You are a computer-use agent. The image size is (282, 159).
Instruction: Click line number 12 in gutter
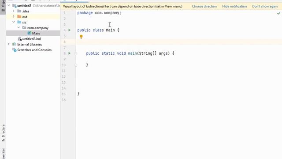tap(63, 76)
